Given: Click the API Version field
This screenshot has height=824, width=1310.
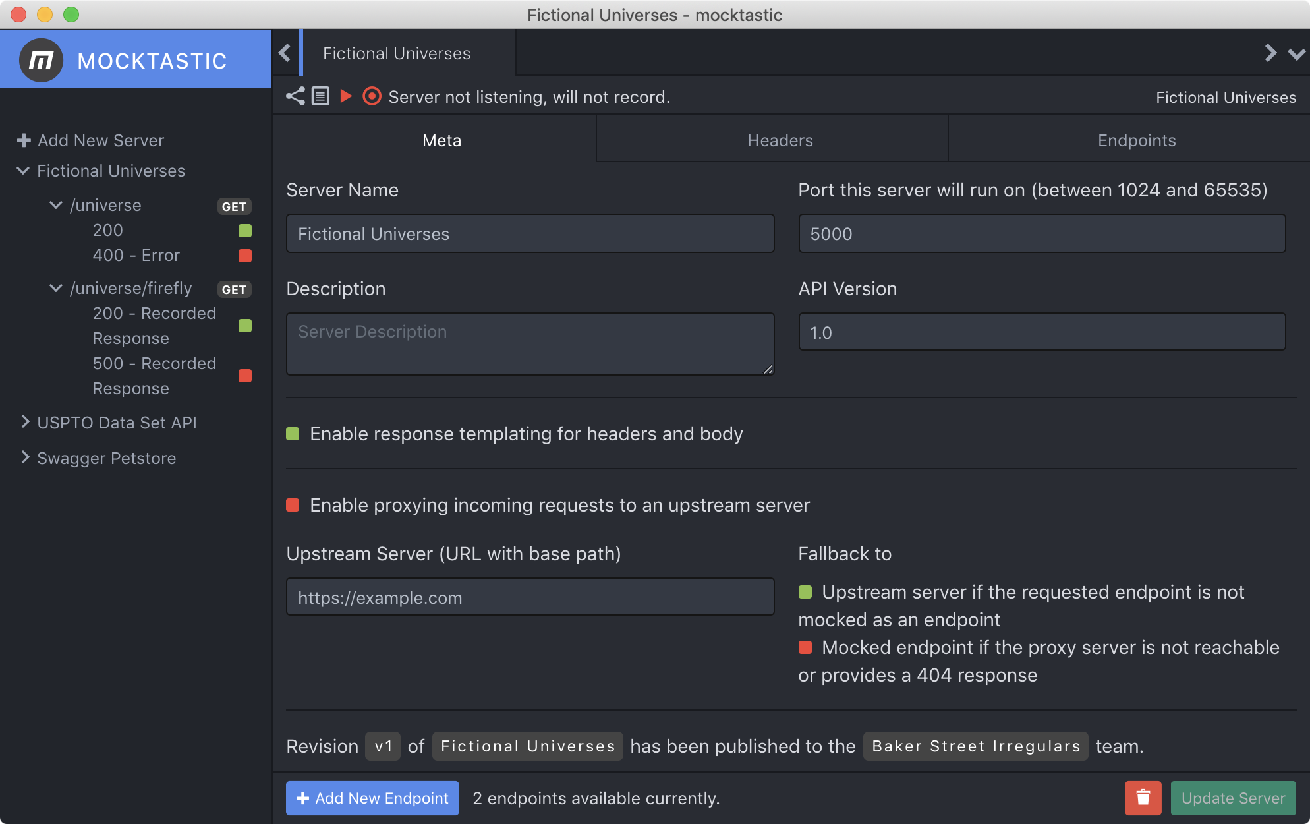Looking at the screenshot, I should [1042, 332].
